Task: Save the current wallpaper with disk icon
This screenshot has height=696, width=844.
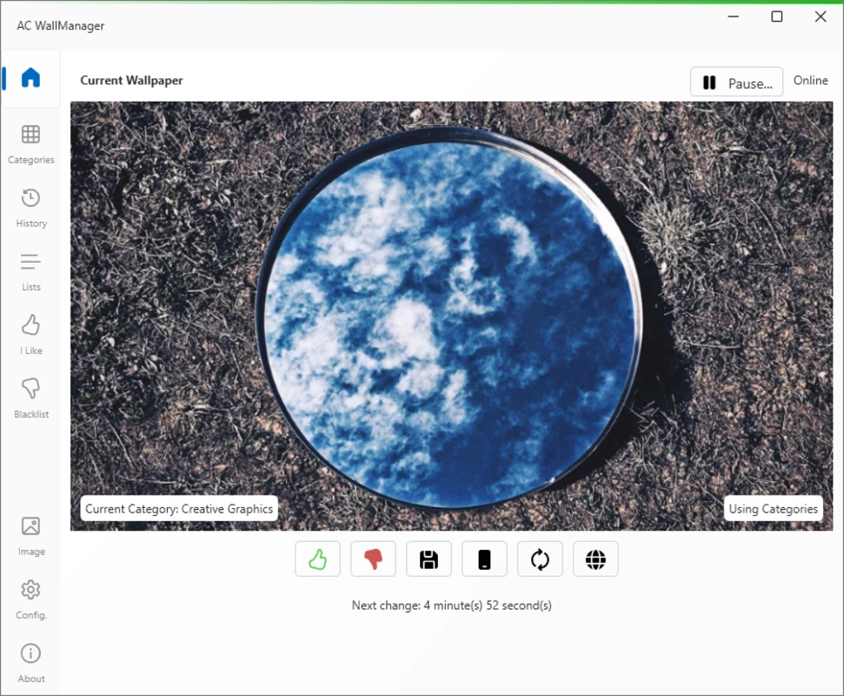Action: tap(429, 559)
